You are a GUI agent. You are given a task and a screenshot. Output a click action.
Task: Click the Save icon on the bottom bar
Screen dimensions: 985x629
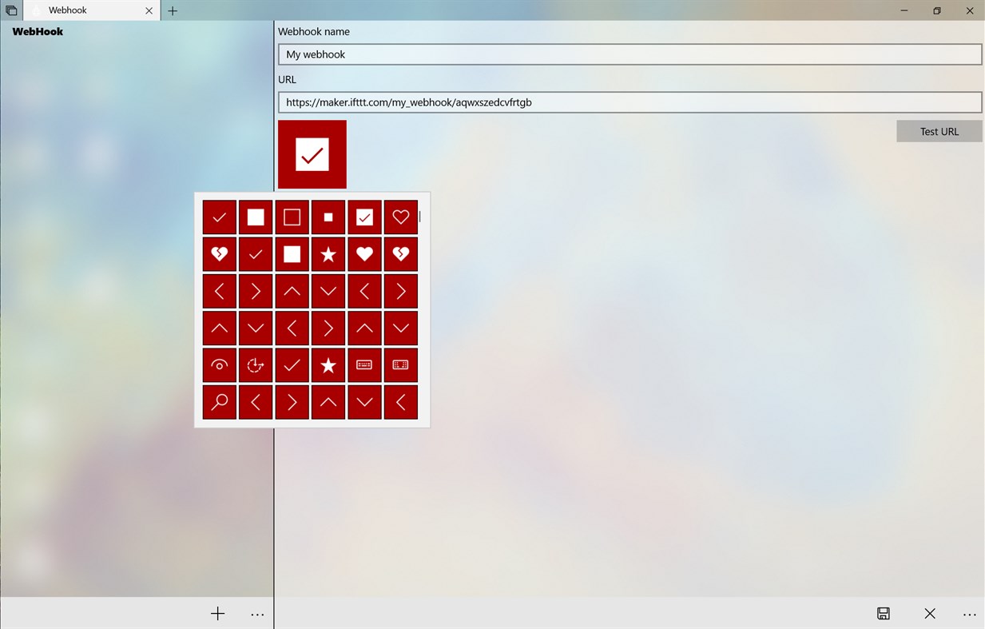click(883, 613)
